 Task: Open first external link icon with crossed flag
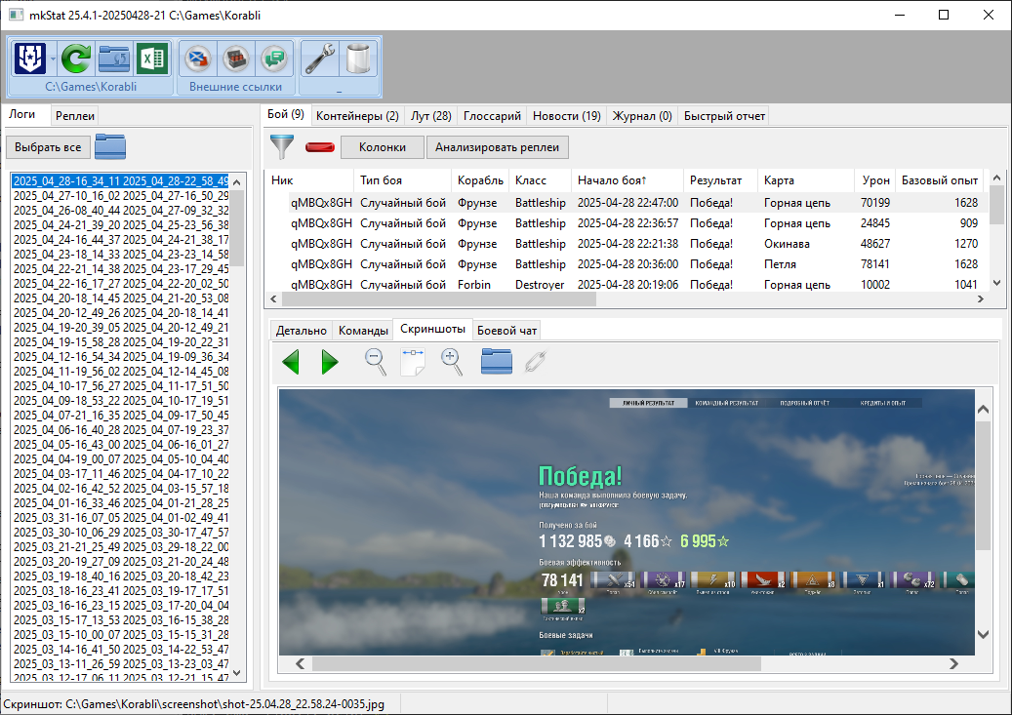pyautogui.click(x=197, y=59)
